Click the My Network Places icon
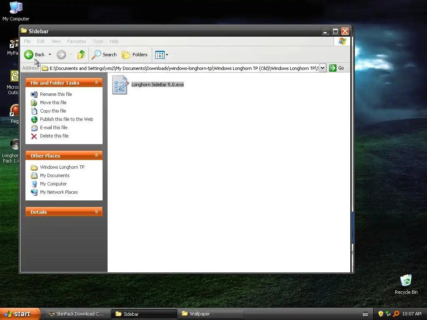The image size is (427, 320). point(34,192)
